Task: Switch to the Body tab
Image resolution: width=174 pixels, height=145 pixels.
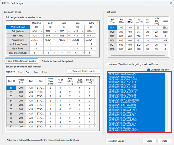Action: coord(20,72)
